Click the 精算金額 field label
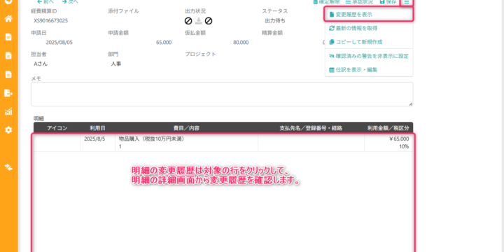504x252 pixels. (x=272, y=32)
